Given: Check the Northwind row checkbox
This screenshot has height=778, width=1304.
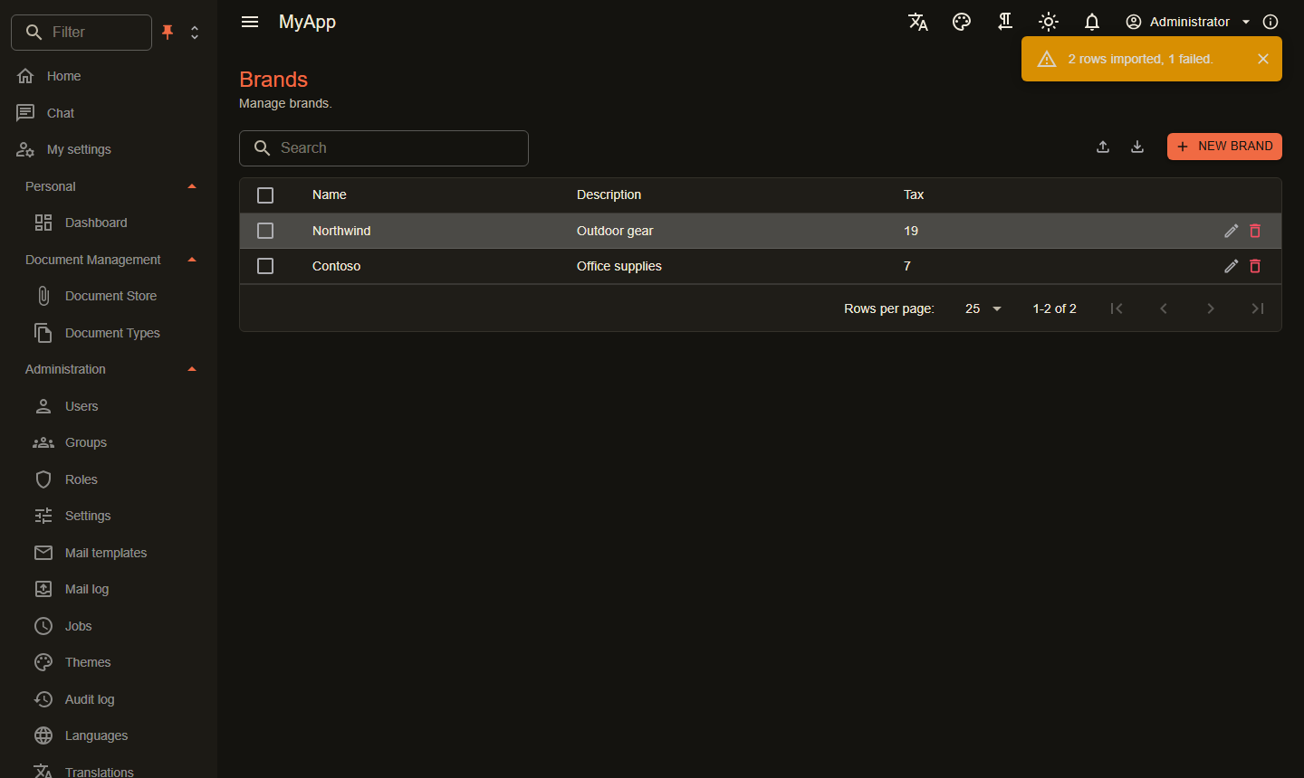Looking at the screenshot, I should (x=265, y=231).
